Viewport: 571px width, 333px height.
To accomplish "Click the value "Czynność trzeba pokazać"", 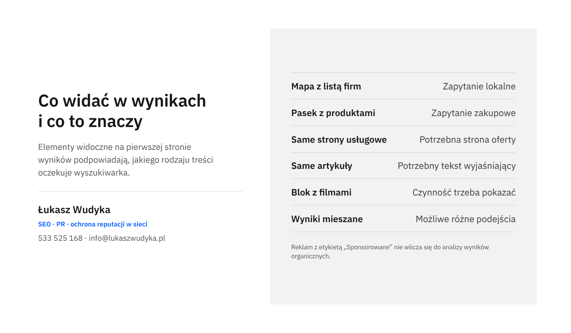I will (464, 193).
